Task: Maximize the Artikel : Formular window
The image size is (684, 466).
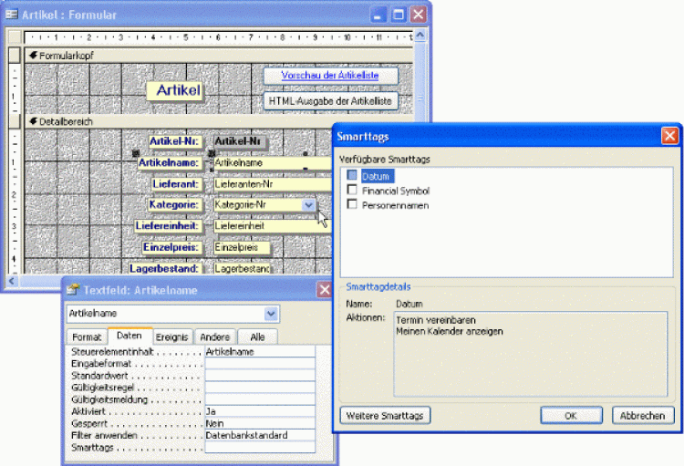Action: (398, 15)
